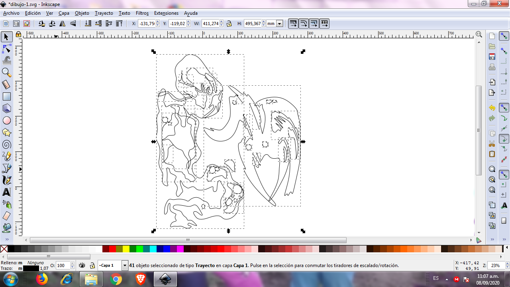The width and height of the screenshot is (510, 287).
Task: Open the Capa menu
Action: [x=64, y=13]
